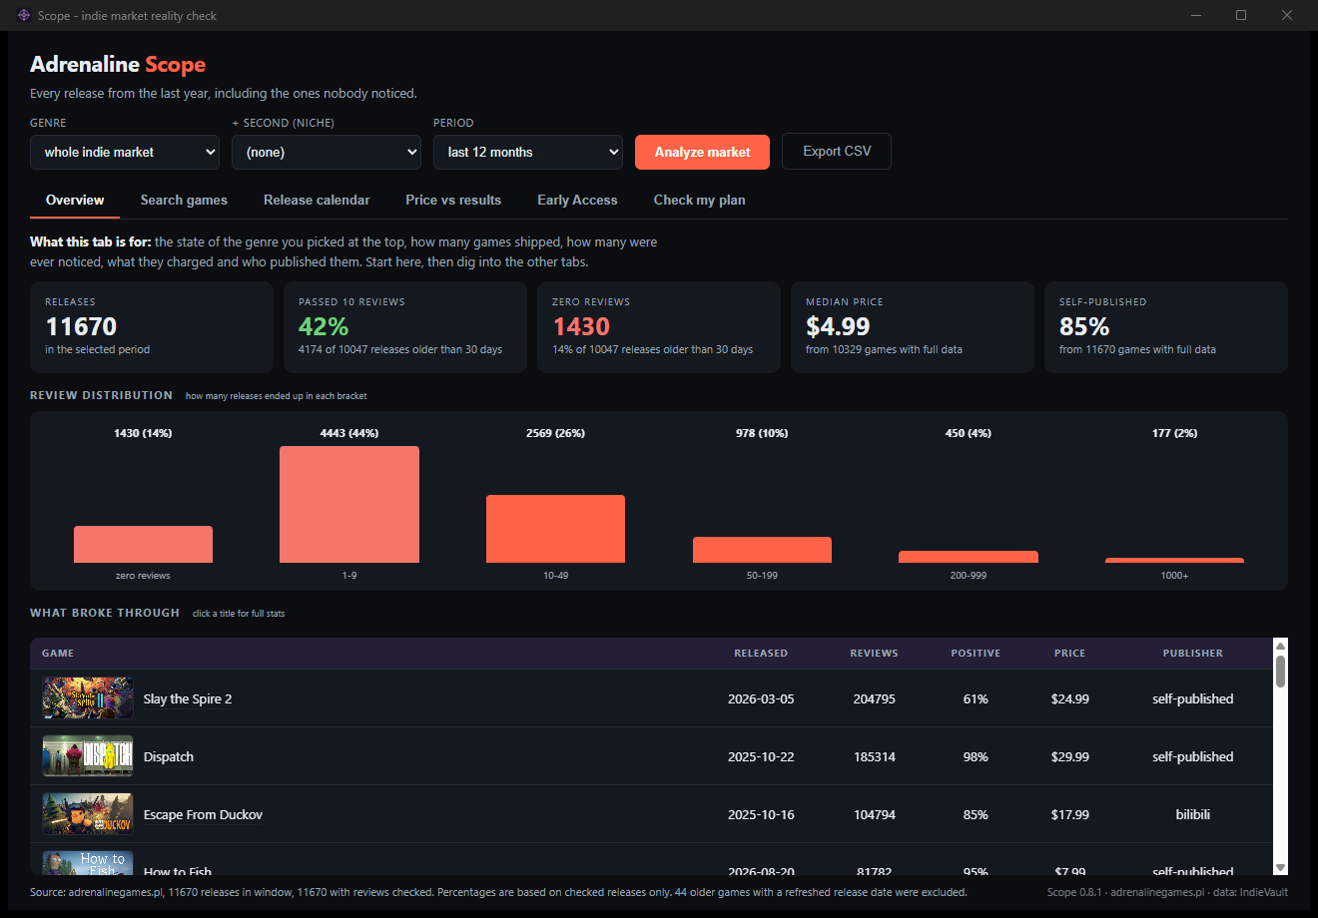The height and width of the screenshot is (918, 1318).
Task: Click the RELEASED column header
Action: click(761, 653)
